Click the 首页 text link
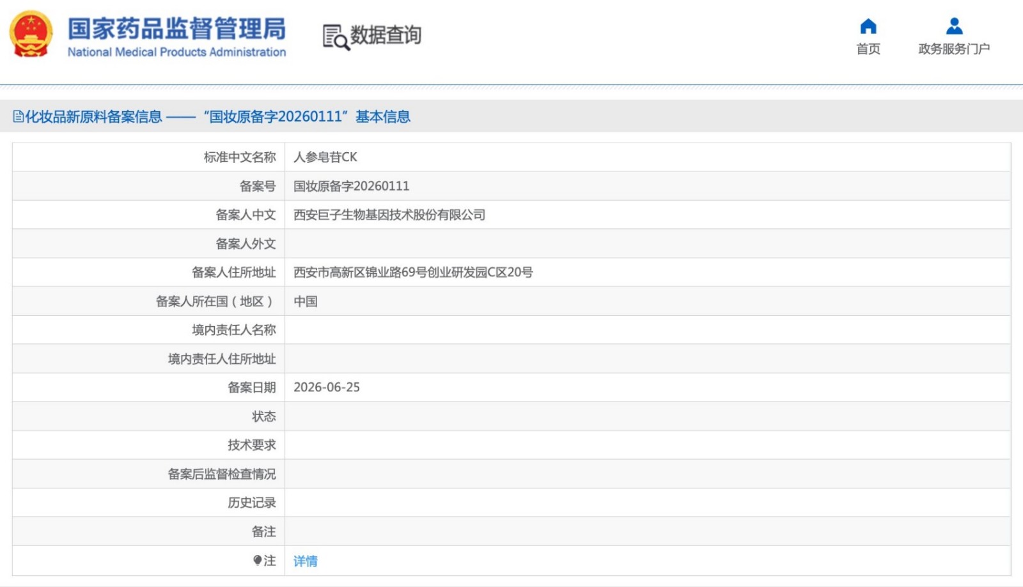The image size is (1023, 587). tap(868, 49)
